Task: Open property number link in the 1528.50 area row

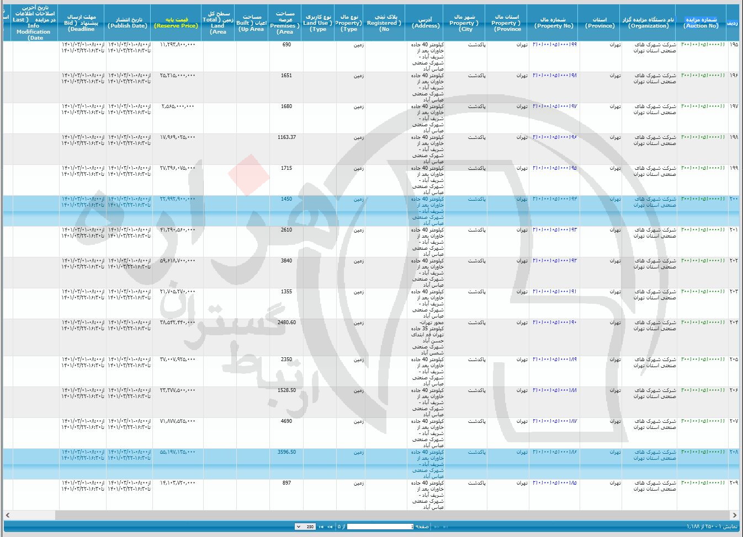Action: tap(555, 390)
